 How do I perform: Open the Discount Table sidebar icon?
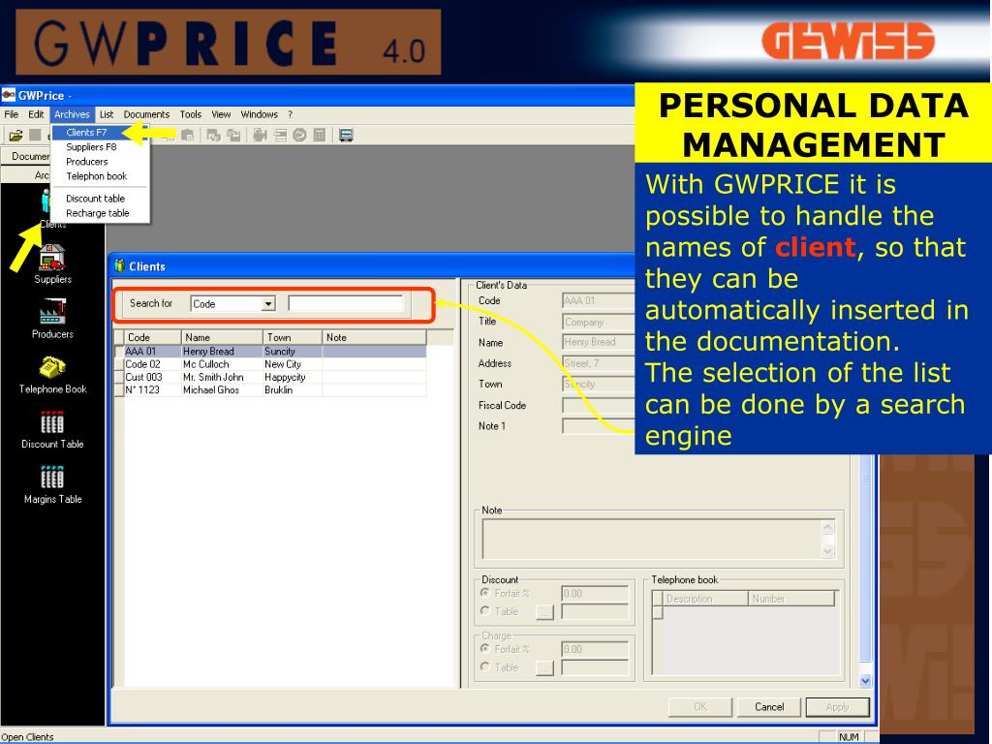click(52, 430)
